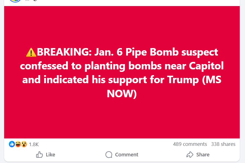View the 1.8K reactions list
This screenshot has height=163, width=245.
pyautogui.click(x=34, y=144)
